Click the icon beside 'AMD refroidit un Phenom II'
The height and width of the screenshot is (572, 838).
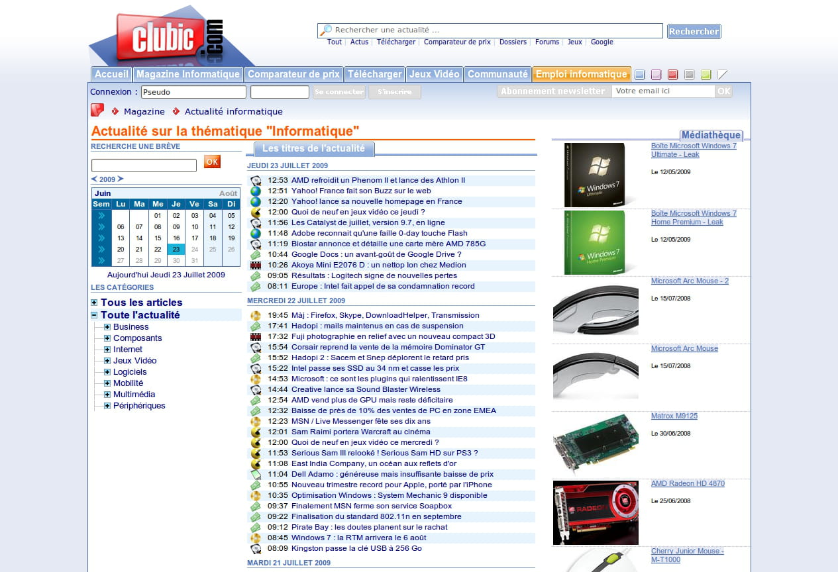[x=256, y=180]
